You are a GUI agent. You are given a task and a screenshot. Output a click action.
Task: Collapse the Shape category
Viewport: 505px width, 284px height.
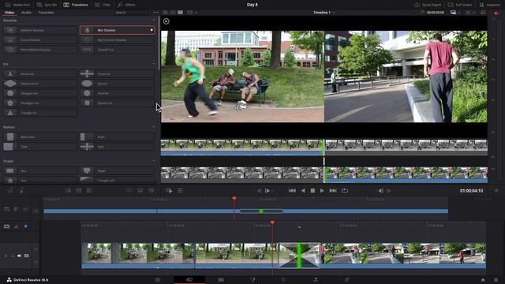(154, 161)
